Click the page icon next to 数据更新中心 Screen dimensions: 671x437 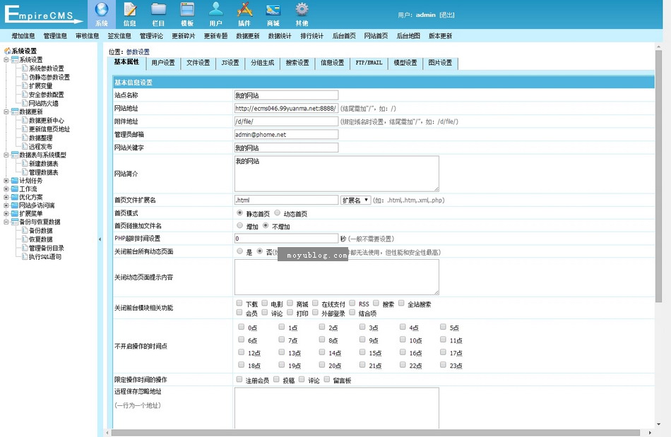(x=25, y=121)
